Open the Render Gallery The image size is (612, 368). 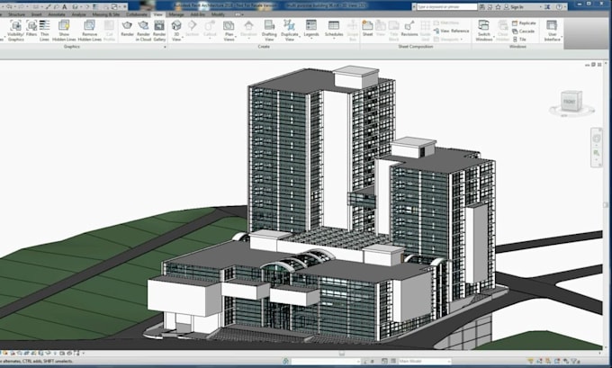[x=159, y=31]
